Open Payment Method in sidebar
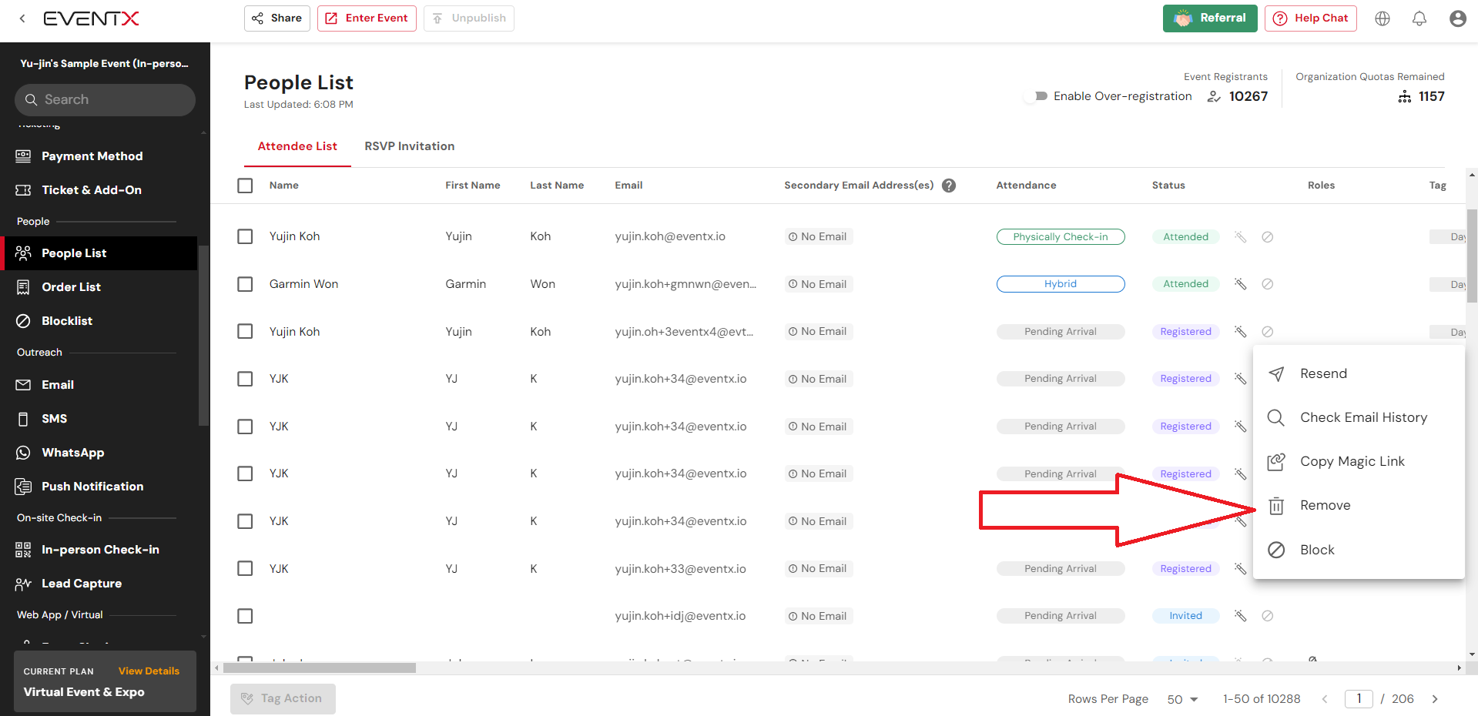 pos(99,156)
